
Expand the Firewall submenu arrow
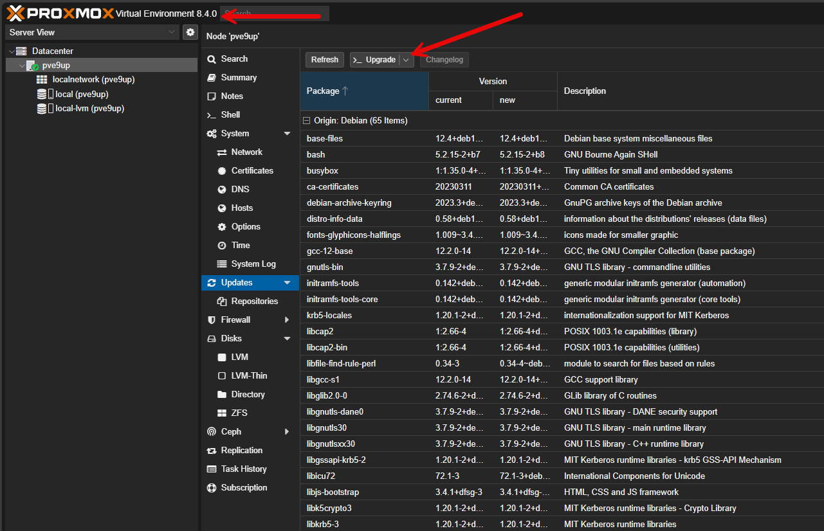click(287, 320)
